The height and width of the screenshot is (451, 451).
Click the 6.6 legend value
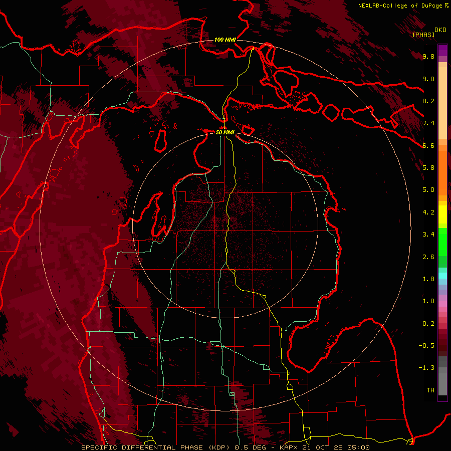(428, 145)
